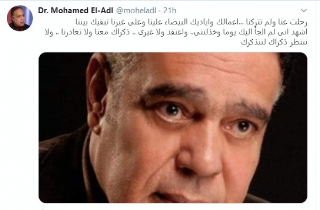Open the tweet options chevron menu
Screen dimensions: 320x210
click(x=304, y=10)
